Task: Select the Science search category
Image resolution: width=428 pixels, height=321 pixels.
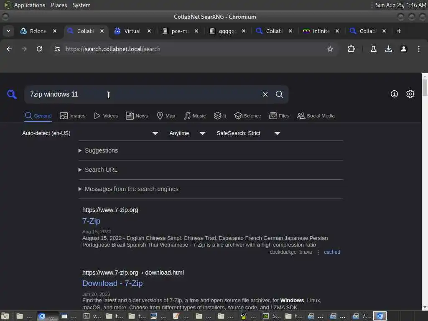Action: 247,116
